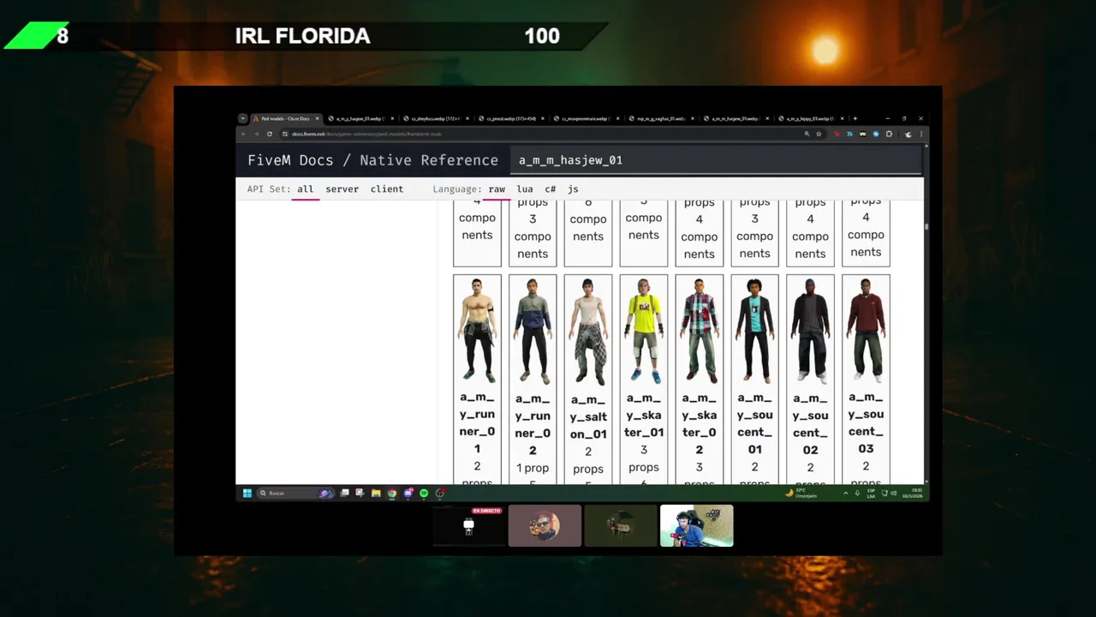
Task: Click the Native Reference link
Action: click(429, 160)
